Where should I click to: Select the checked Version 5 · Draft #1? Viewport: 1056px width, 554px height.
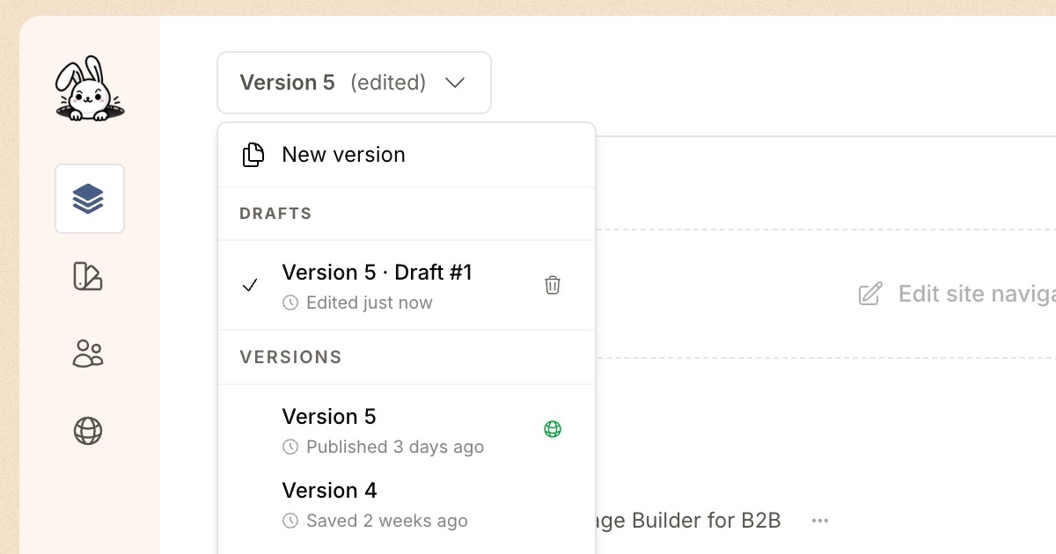tap(377, 273)
